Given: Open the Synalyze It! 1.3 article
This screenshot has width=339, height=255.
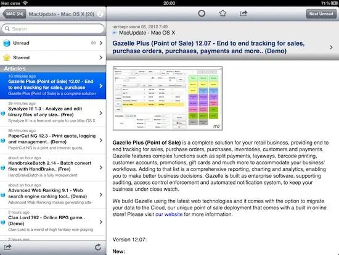Looking at the screenshot, I should click(x=53, y=113).
